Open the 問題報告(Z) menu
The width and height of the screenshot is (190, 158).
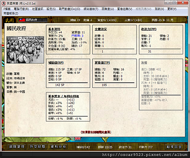pos(11,13)
